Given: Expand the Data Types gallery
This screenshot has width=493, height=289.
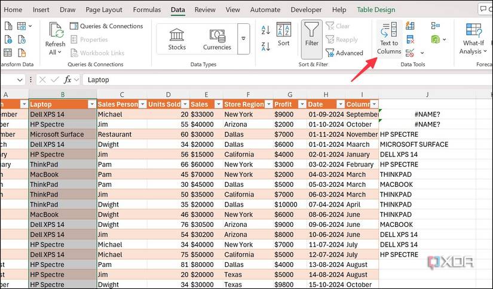Looking at the screenshot, I should click(x=243, y=39).
